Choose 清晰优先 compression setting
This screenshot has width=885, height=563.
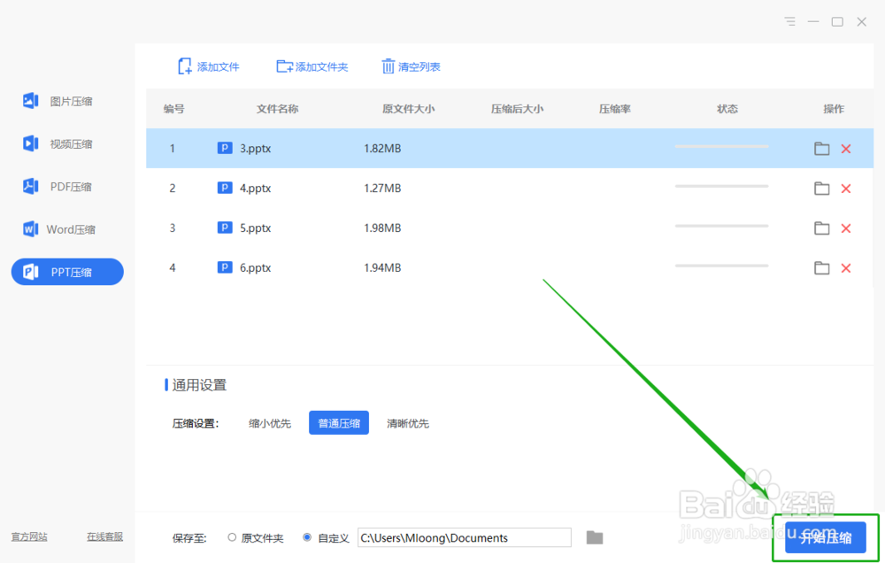coord(407,423)
